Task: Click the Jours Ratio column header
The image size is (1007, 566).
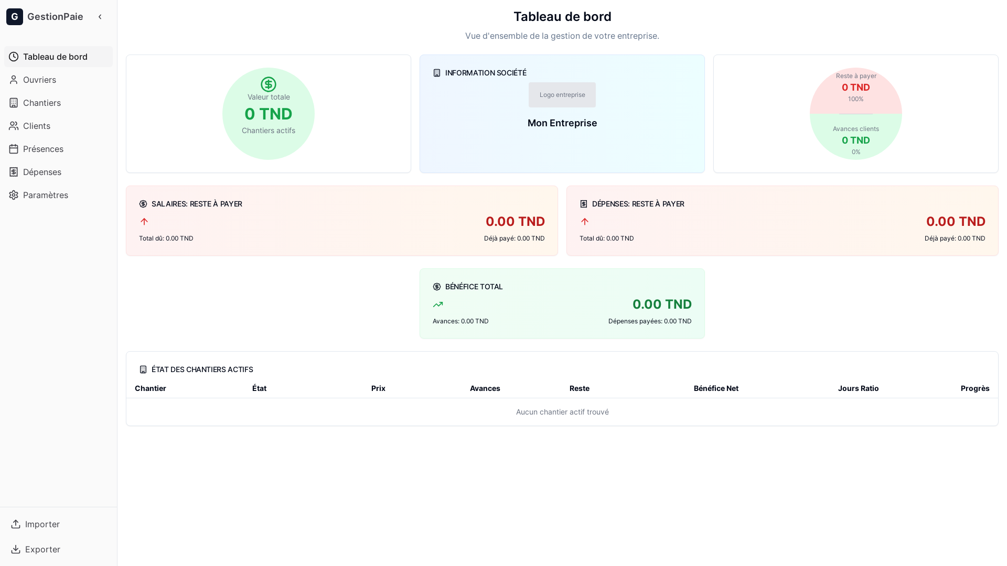Action: point(859,388)
